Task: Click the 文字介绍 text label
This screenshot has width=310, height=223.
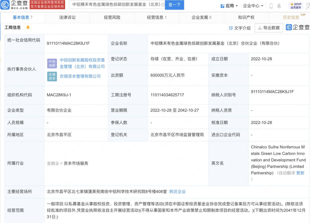Action: click(242, 28)
